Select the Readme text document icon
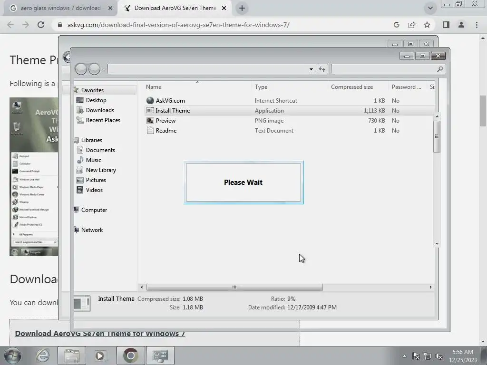 pos(150,130)
